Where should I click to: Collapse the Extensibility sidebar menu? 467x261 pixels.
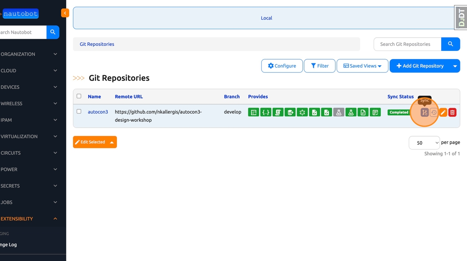tap(29, 219)
